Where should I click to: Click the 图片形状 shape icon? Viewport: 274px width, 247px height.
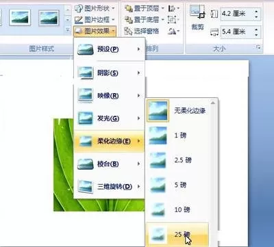click(79, 8)
